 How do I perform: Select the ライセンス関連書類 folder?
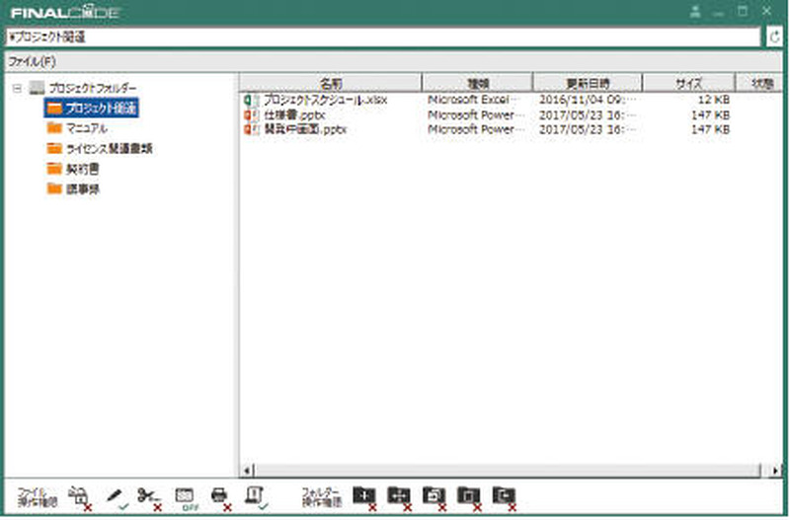point(109,149)
